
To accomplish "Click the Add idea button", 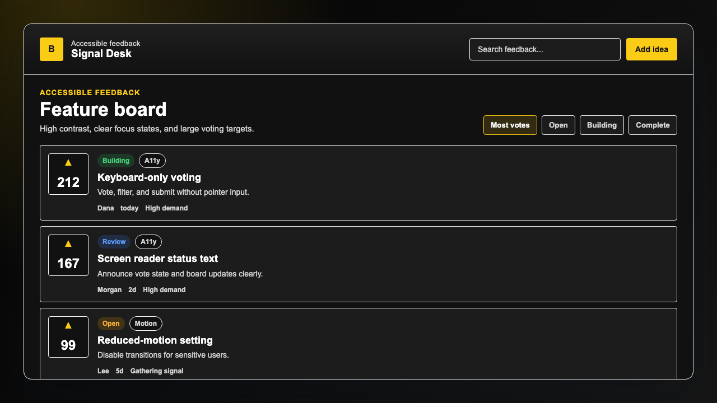I will click(x=651, y=49).
